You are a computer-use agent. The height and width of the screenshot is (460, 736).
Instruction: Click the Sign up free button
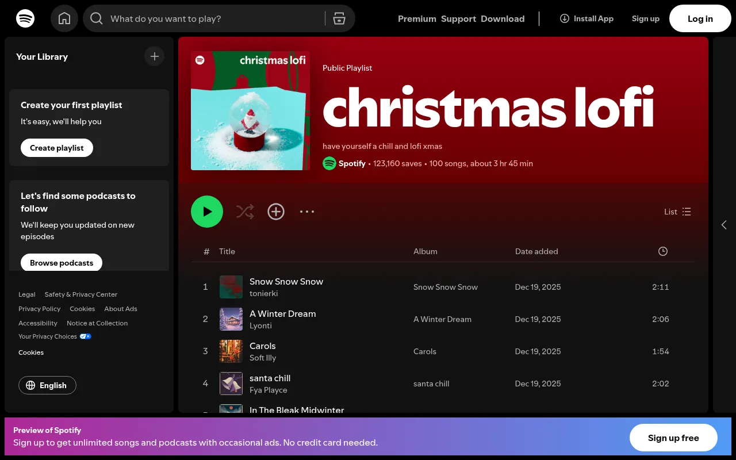673,438
